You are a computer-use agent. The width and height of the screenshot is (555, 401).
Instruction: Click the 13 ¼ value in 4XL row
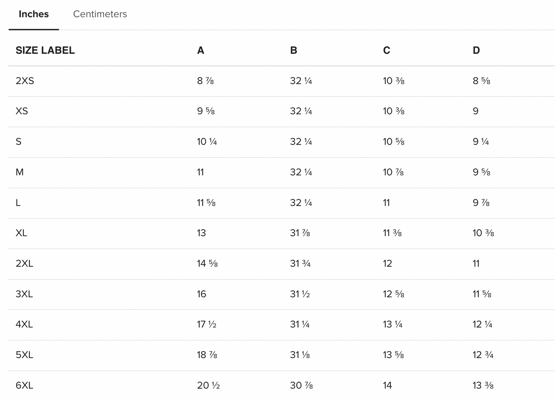point(393,324)
